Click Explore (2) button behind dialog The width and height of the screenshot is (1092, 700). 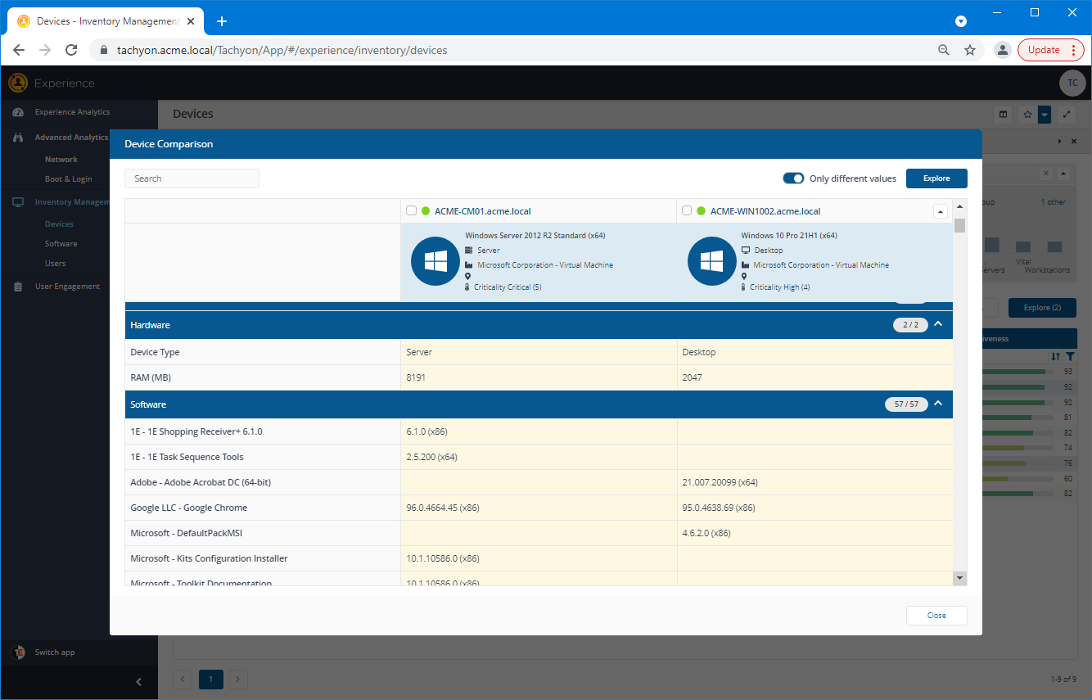[x=1042, y=308]
